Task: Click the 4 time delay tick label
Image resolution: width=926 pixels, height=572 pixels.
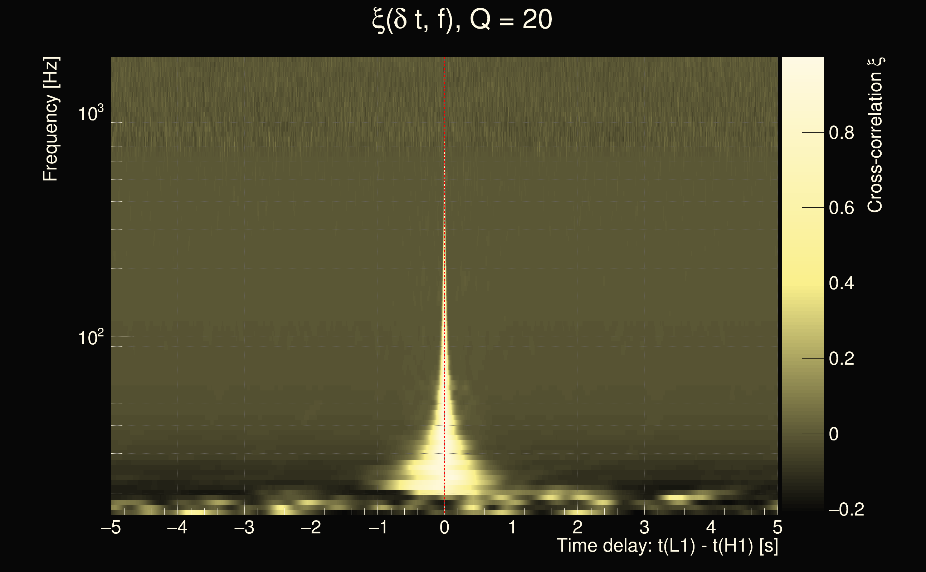Action: [x=711, y=527]
